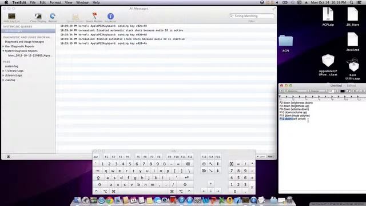
Task: Toggle left command key on Keyboard Viewer
Action: pos(113,191)
